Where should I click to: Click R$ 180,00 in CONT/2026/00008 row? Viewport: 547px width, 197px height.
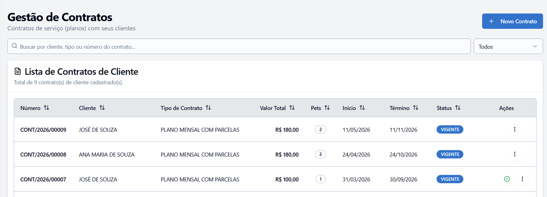tap(287, 155)
